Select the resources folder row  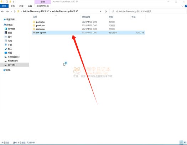point(88,29)
